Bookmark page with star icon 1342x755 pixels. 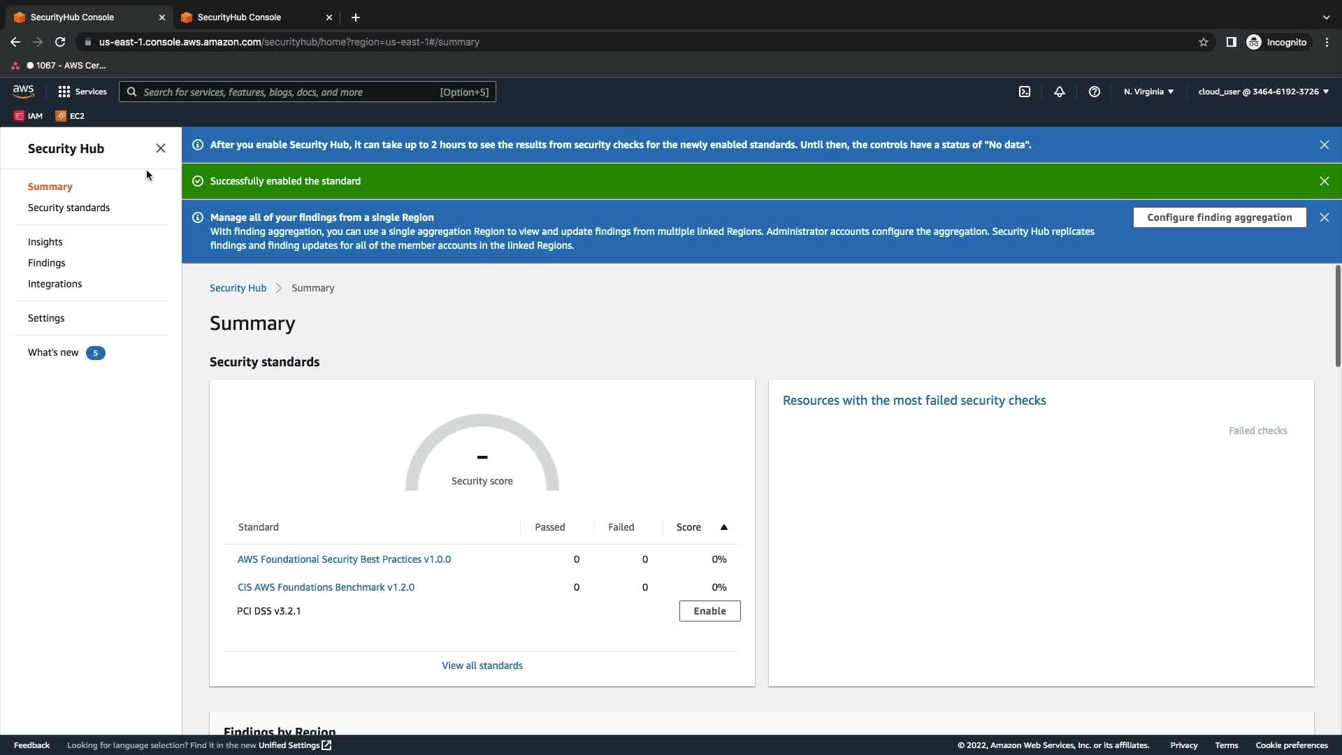coord(1203,42)
